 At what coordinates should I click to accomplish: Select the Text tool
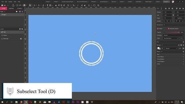(47, 5)
